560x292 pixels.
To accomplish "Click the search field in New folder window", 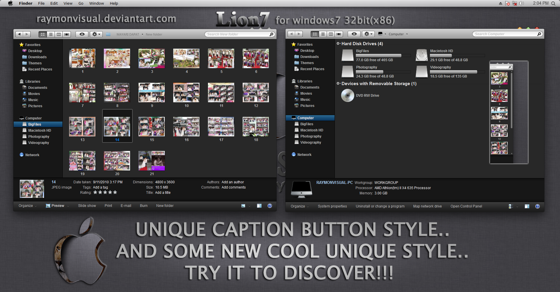I will [x=240, y=34].
